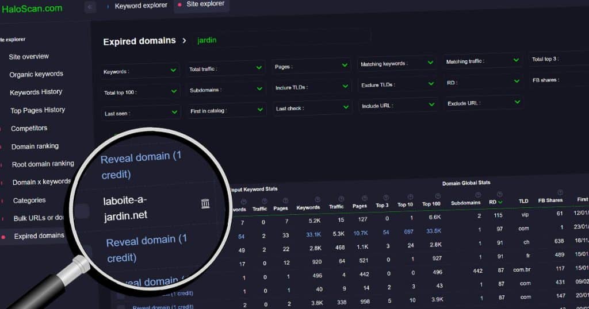Open the Total top 3 filter field
The width and height of the screenshot is (589, 309).
click(559, 59)
